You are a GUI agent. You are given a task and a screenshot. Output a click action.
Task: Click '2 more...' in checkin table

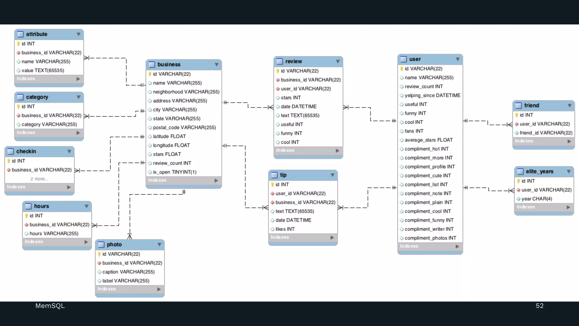click(39, 179)
